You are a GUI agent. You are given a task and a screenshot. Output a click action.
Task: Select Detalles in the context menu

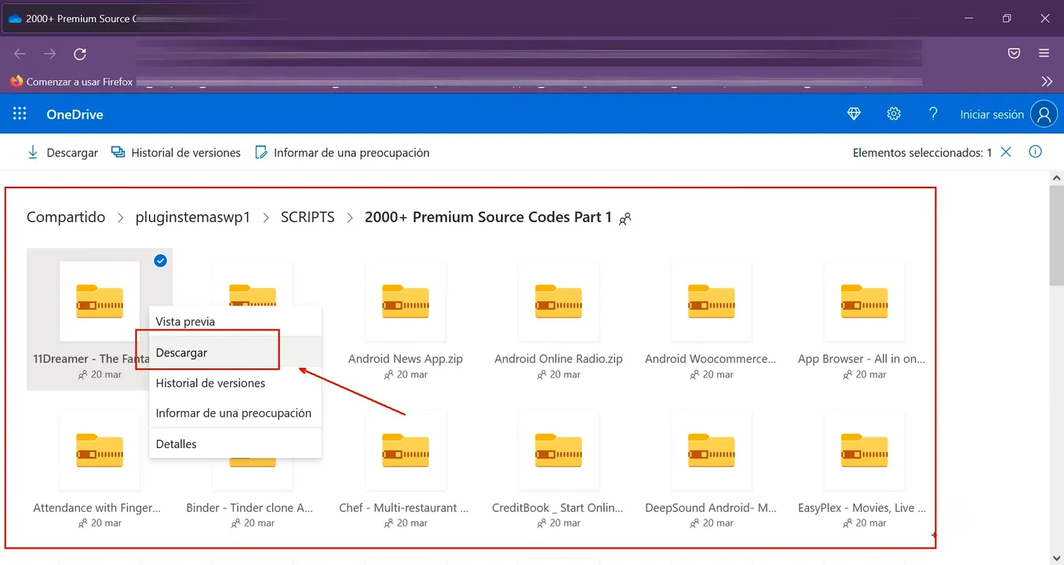pyautogui.click(x=235, y=443)
